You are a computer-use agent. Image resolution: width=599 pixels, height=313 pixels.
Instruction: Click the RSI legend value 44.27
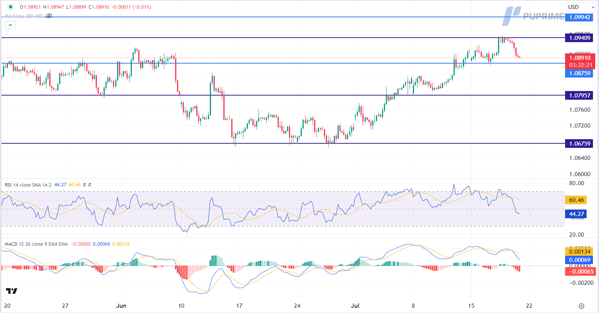pos(60,185)
